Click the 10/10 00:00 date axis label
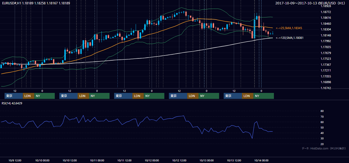Viewport: 349px width, 163px height. click(x=42, y=160)
